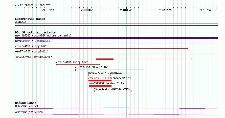Click the chr22:29818216..29818731 region label
The image size is (225, 118).
click(x=33, y=6)
